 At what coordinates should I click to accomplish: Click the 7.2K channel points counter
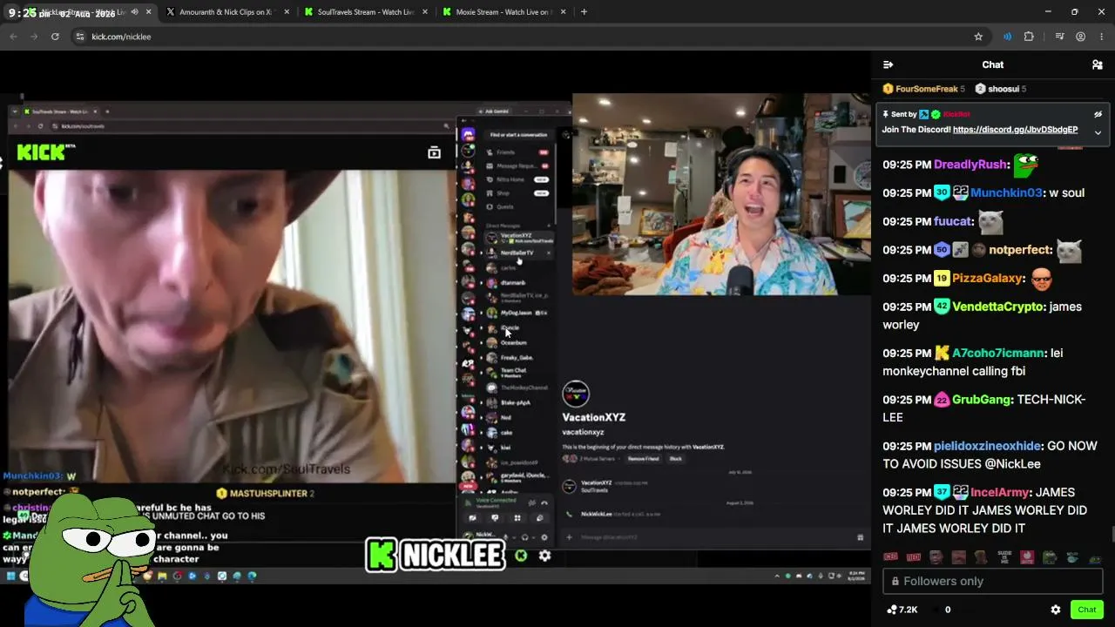pyautogui.click(x=902, y=610)
